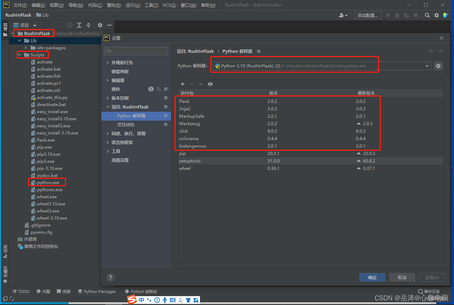Click the 确定 button

tap(372, 277)
